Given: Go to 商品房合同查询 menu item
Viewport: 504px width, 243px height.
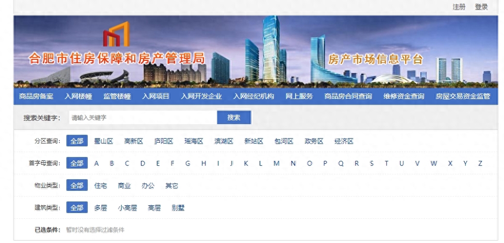Looking at the screenshot, I should click(348, 96).
